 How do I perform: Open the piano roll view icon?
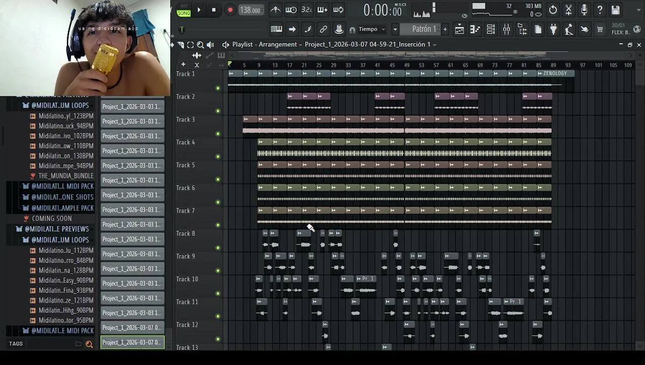(475, 29)
